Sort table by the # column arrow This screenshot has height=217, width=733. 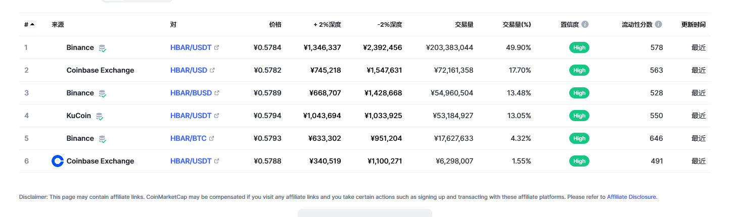pos(32,24)
